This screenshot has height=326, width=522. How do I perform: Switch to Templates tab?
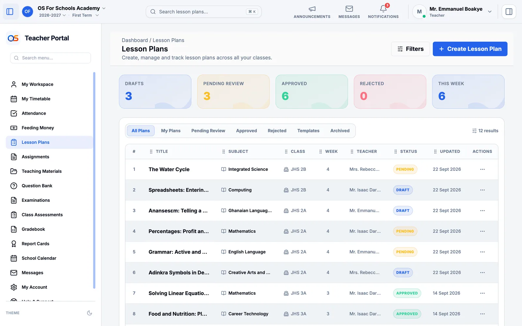308,131
